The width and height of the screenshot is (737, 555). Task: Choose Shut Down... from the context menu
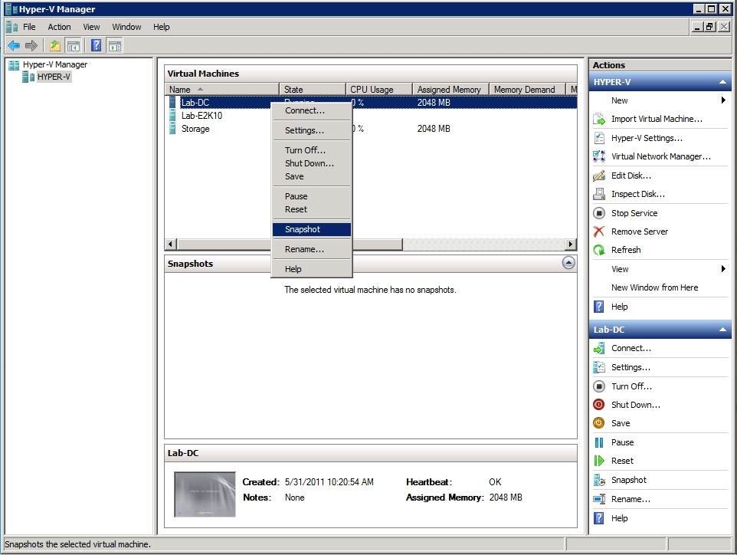pyautogui.click(x=312, y=163)
